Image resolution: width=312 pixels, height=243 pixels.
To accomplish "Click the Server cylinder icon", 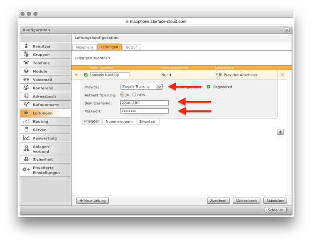I will click(x=26, y=129).
